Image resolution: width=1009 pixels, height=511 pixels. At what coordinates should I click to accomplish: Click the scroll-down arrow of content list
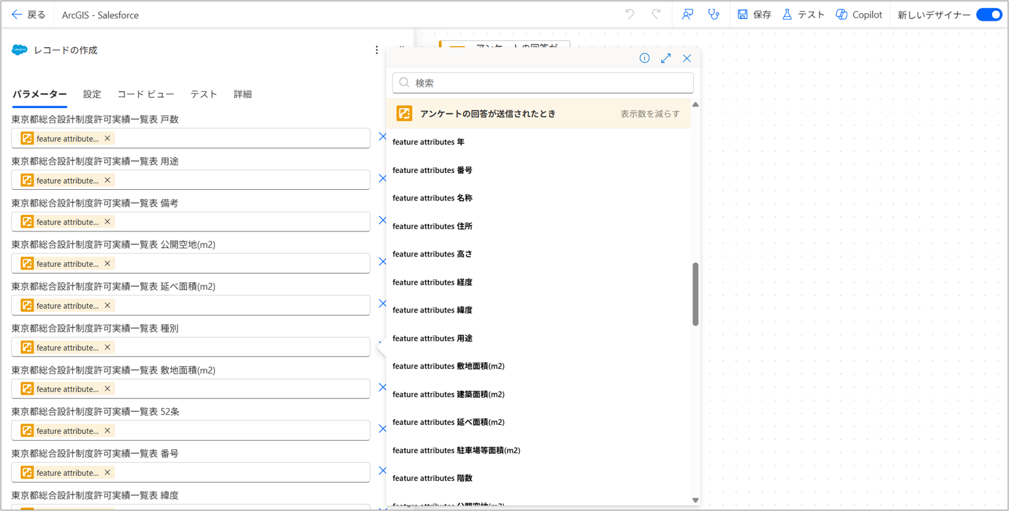(695, 500)
